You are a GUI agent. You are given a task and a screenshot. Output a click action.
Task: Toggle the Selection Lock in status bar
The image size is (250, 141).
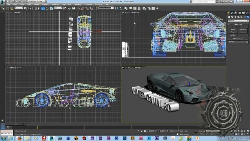(x=141, y=131)
